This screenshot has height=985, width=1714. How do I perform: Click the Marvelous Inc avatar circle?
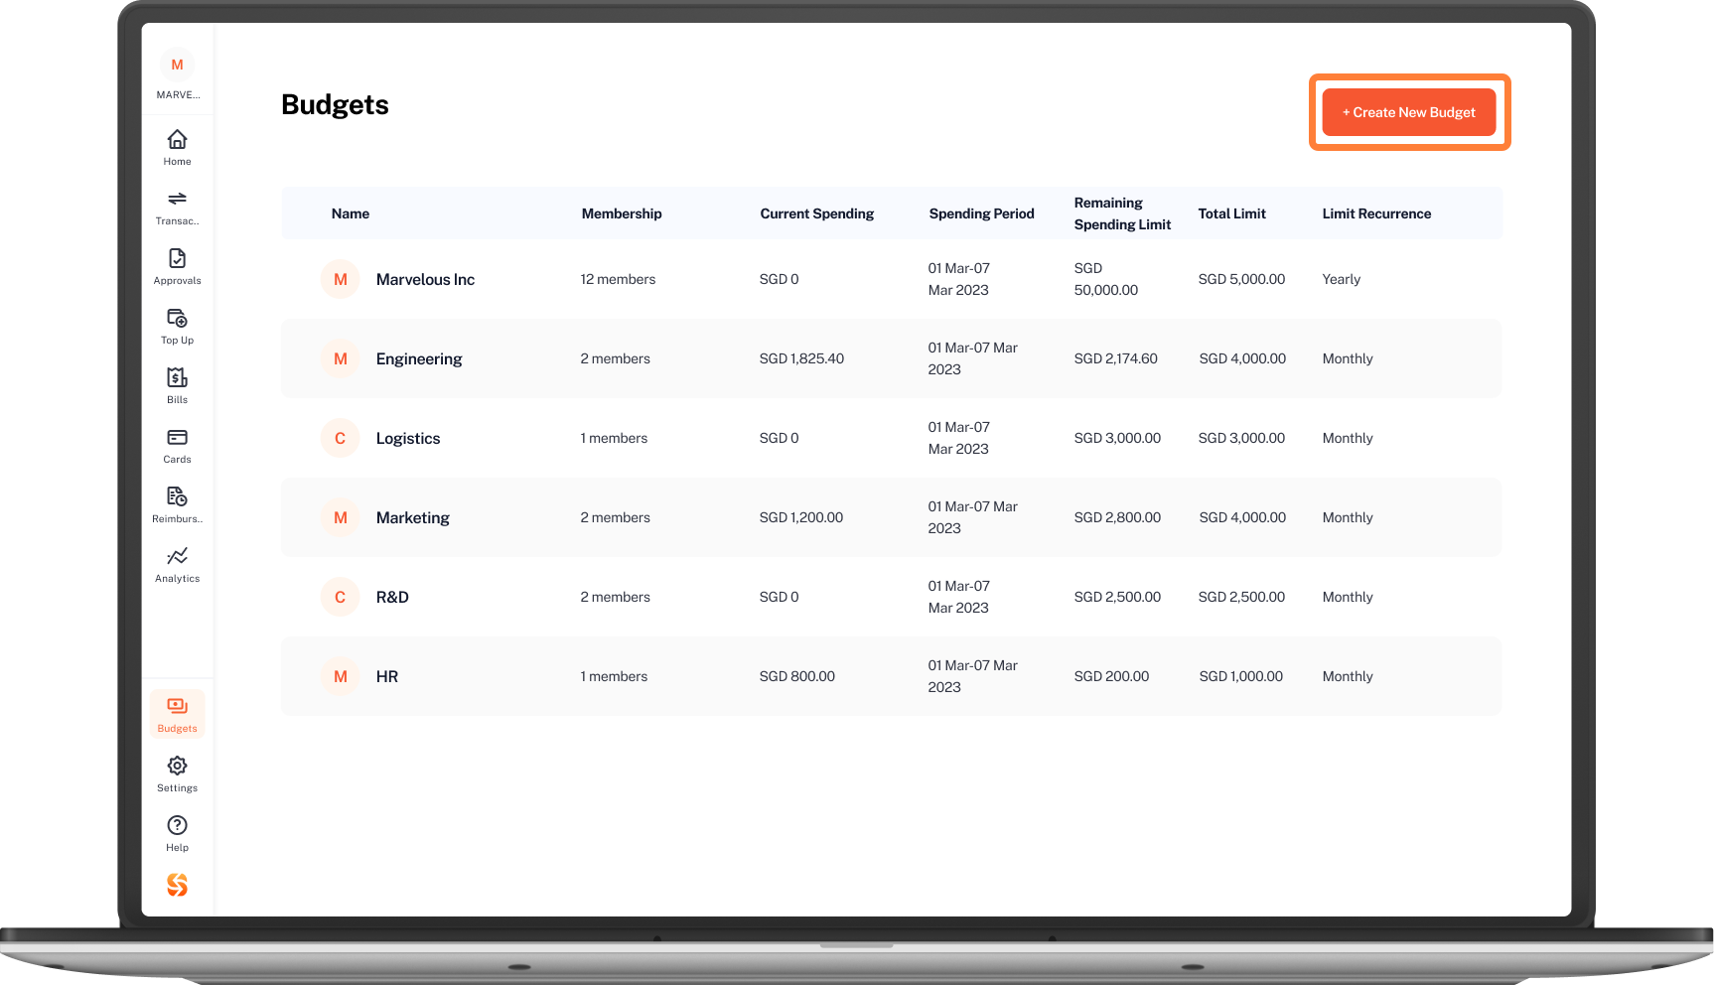point(340,279)
